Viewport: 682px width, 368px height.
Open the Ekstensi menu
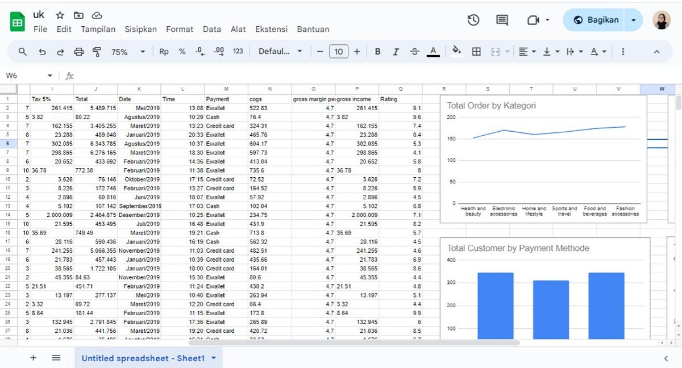pyautogui.click(x=271, y=29)
